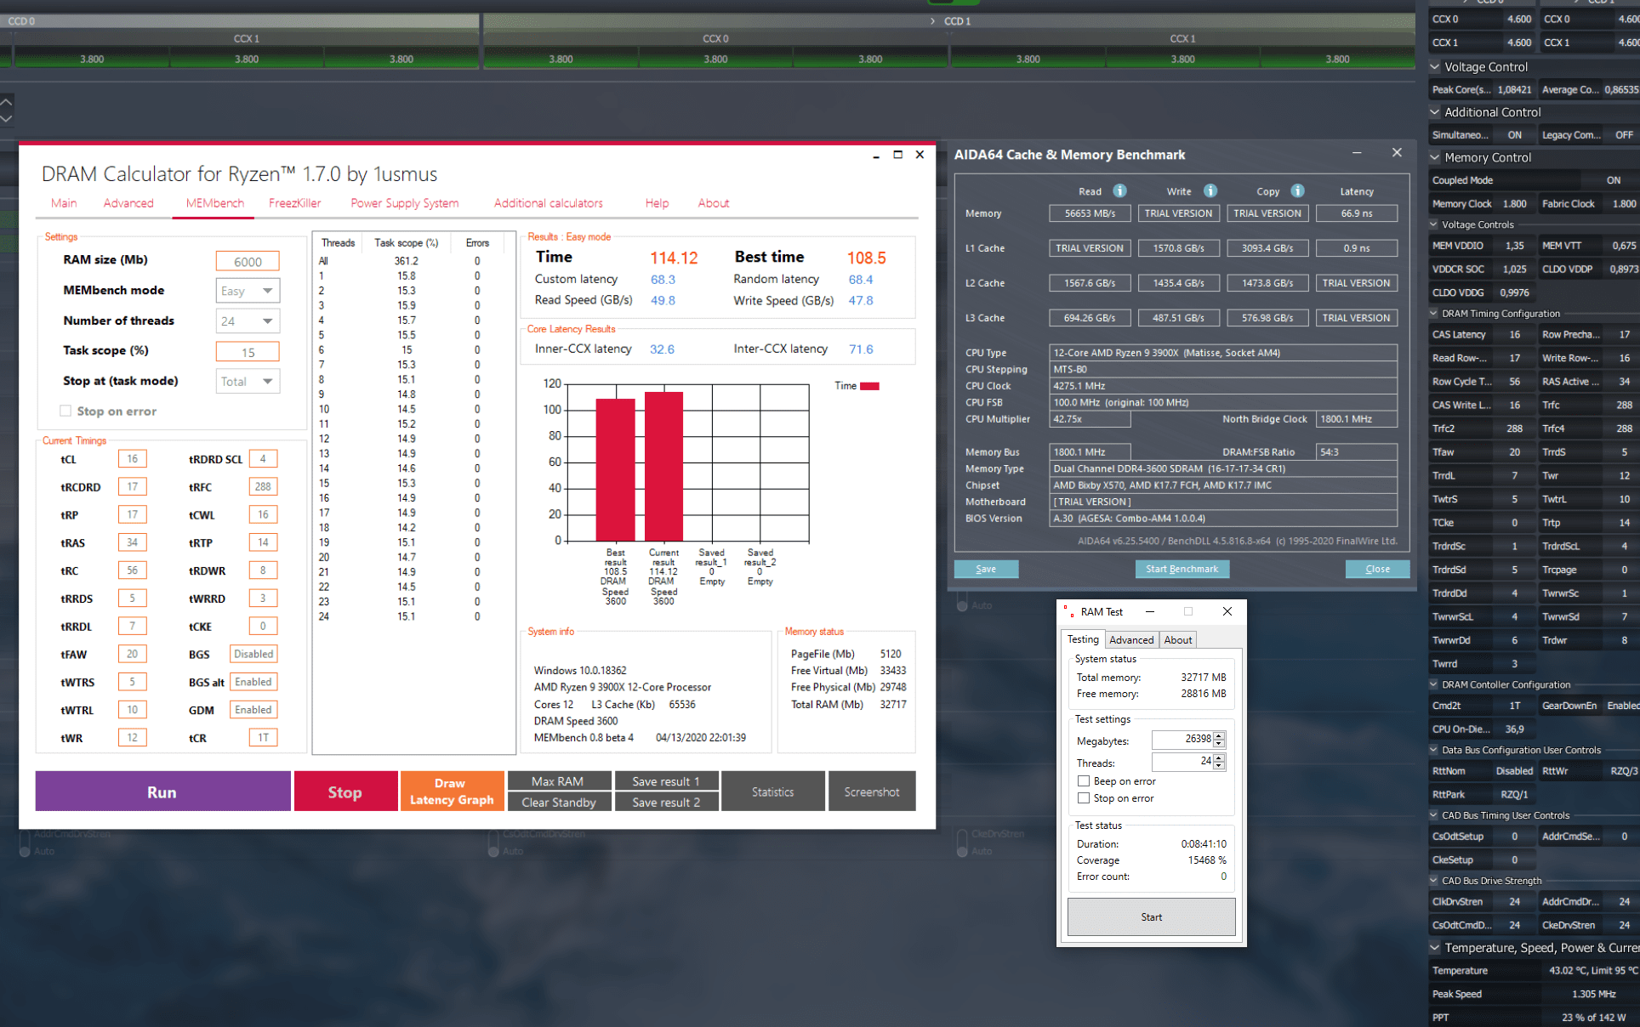Collapse the Voltage Control section

(1436, 66)
